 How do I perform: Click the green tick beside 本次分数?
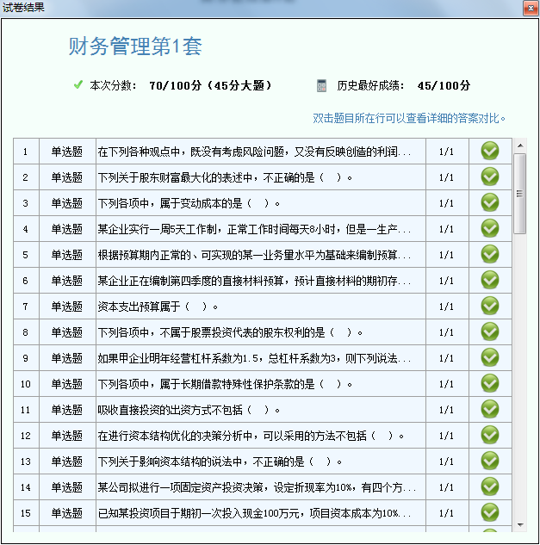tap(78, 84)
